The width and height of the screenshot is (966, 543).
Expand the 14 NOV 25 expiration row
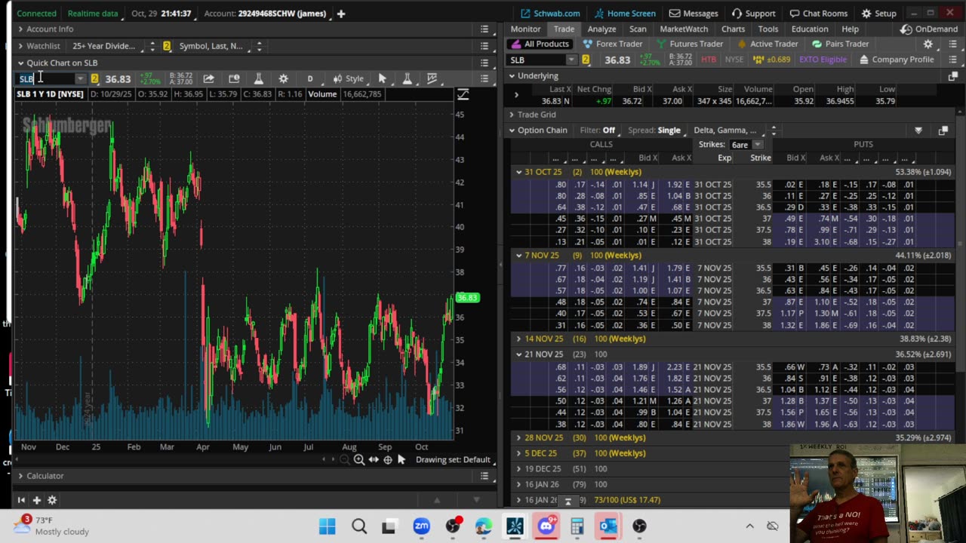coord(519,339)
